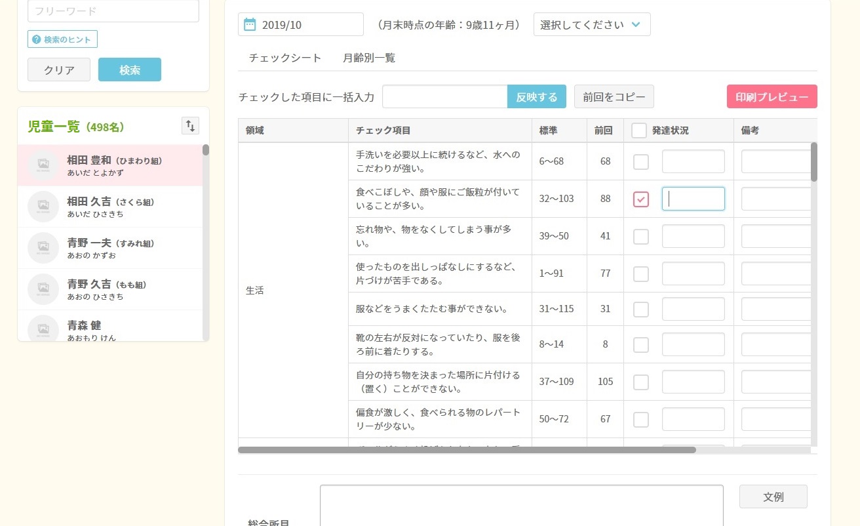This screenshot has width=860, height=526.
Task: Check the box for 靴の左右が反対 row
Action: click(641, 344)
